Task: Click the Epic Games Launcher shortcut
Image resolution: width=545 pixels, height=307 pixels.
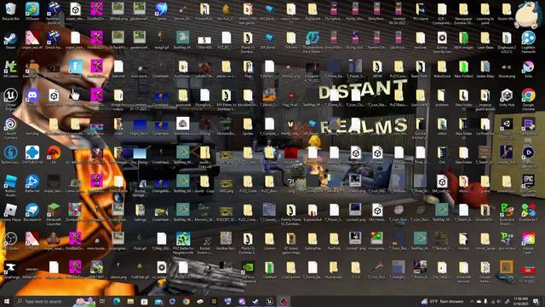Action: pos(528,185)
